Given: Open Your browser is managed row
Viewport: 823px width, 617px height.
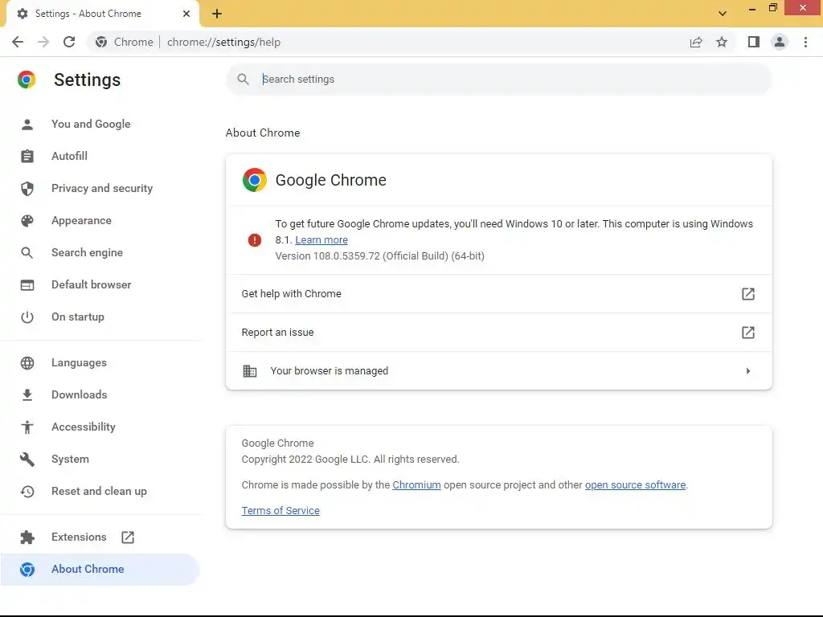Looking at the screenshot, I should coord(498,371).
